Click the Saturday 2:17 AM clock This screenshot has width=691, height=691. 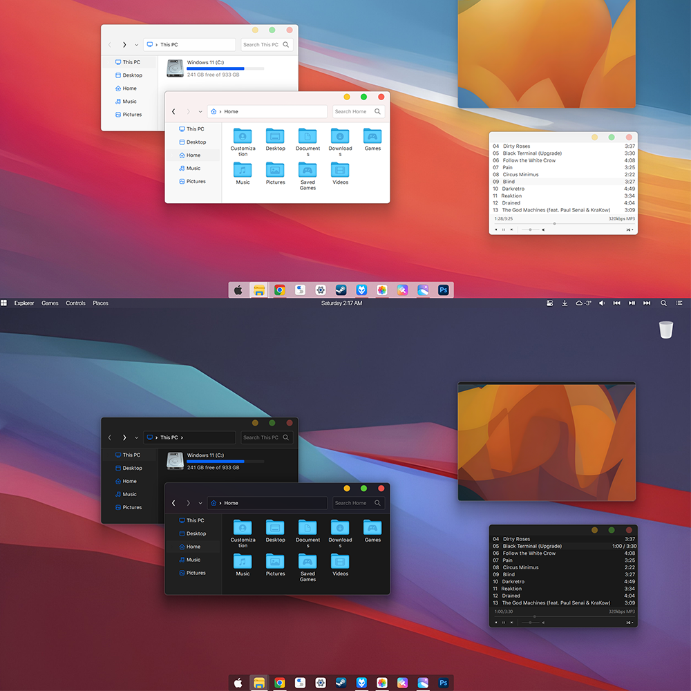pyautogui.click(x=341, y=303)
